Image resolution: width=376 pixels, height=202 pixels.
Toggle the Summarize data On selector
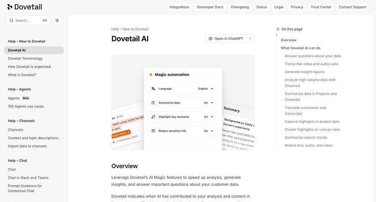click(208, 103)
